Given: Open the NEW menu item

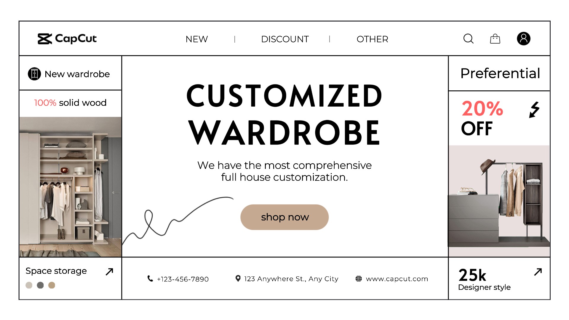Looking at the screenshot, I should (x=197, y=39).
